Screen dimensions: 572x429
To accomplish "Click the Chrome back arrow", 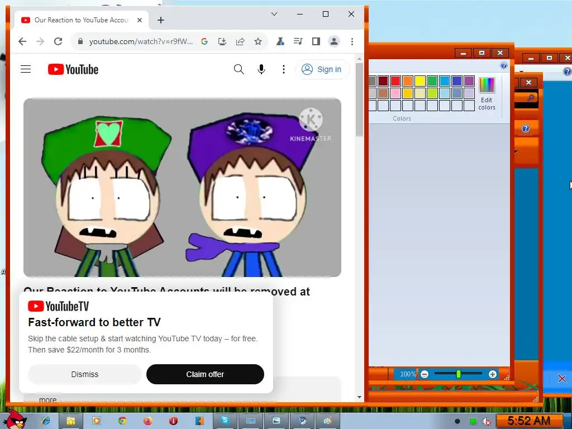I will pyautogui.click(x=22, y=41).
